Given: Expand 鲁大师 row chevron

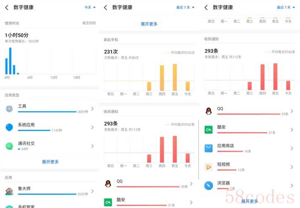Looking at the screenshot, I should [93, 191].
